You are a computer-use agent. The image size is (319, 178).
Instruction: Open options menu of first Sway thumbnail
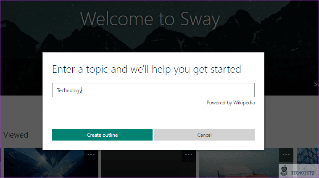coord(91,155)
